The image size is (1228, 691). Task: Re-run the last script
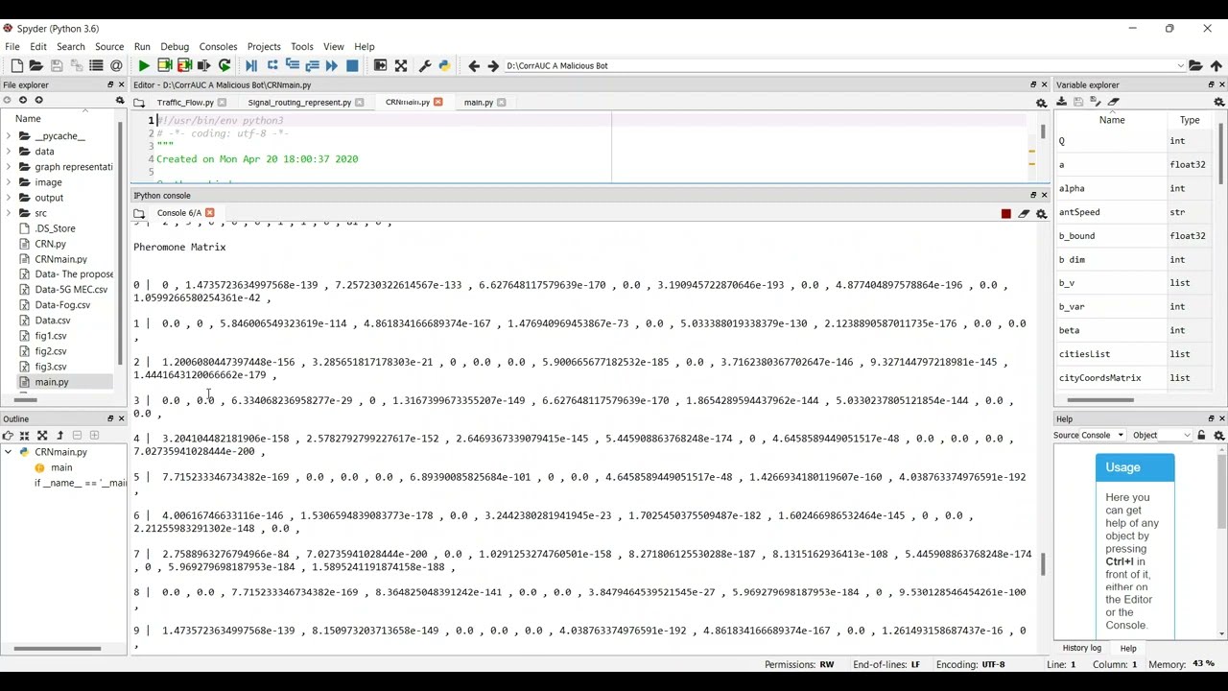[x=224, y=65]
